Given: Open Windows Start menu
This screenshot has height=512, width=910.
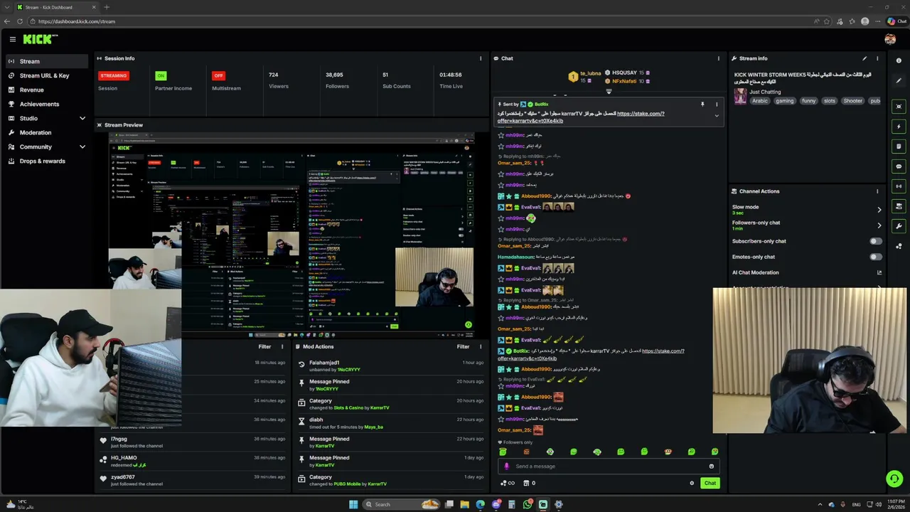Looking at the screenshot, I should click(353, 504).
